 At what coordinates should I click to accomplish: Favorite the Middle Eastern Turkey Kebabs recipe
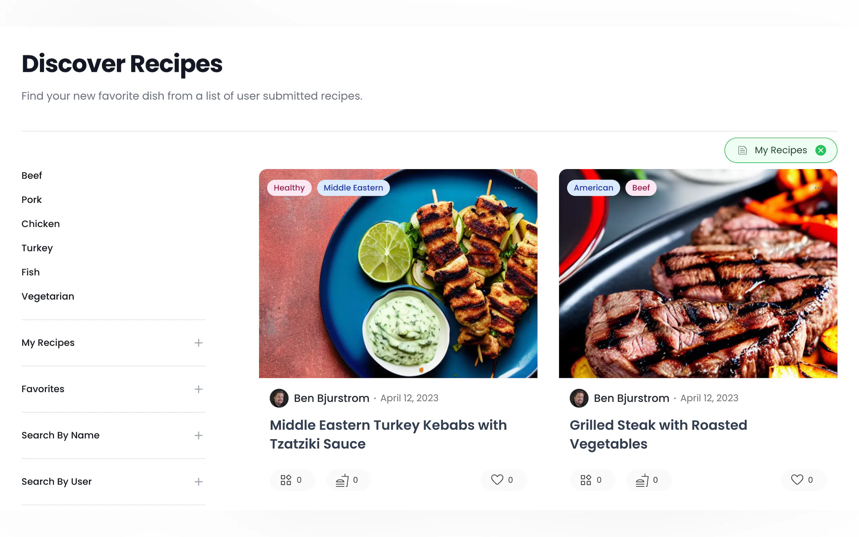497,480
